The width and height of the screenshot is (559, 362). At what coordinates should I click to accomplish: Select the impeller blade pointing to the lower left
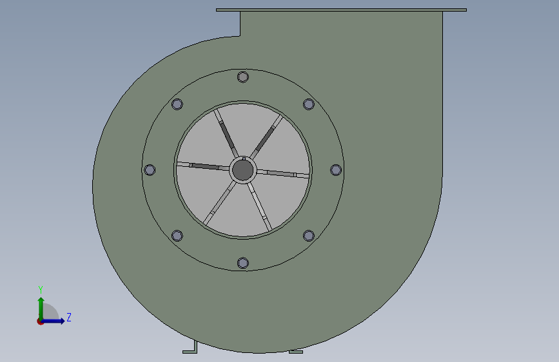(x=220, y=203)
